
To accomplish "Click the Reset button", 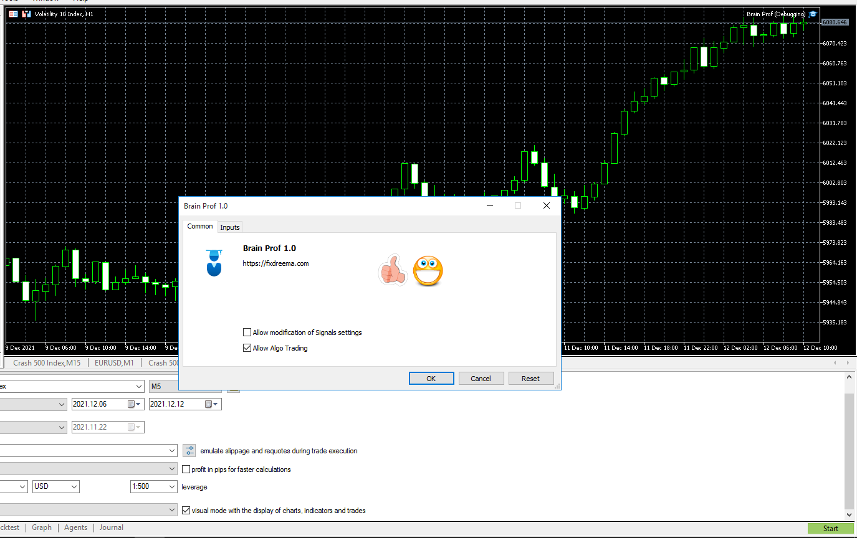I will coord(531,378).
